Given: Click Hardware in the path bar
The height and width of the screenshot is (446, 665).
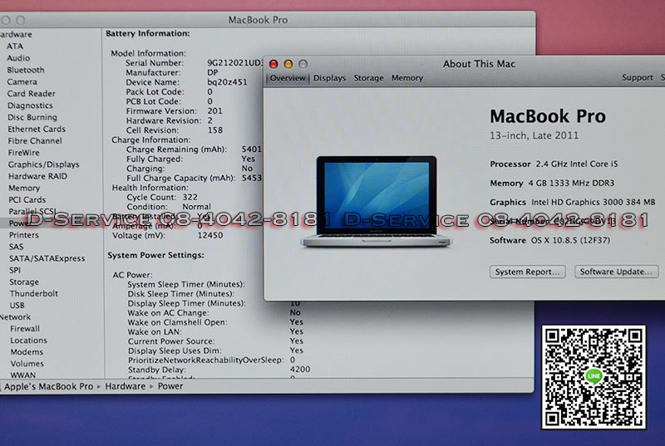Looking at the screenshot, I should coord(126,386).
